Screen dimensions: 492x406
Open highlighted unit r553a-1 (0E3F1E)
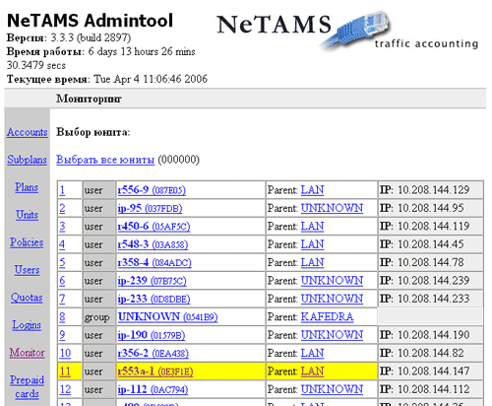[155, 372]
